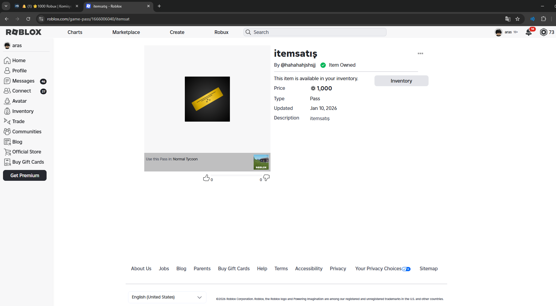Viewport: 556px width, 306px height.
Task: Click Blog footer link
Action: [181, 269]
